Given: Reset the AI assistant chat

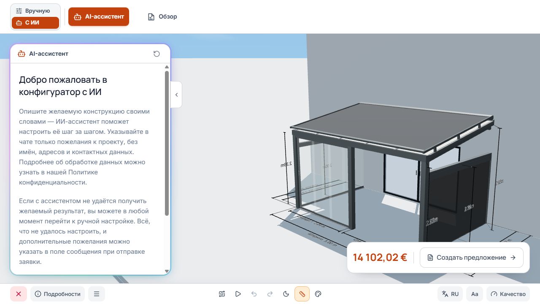Looking at the screenshot, I should (157, 54).
